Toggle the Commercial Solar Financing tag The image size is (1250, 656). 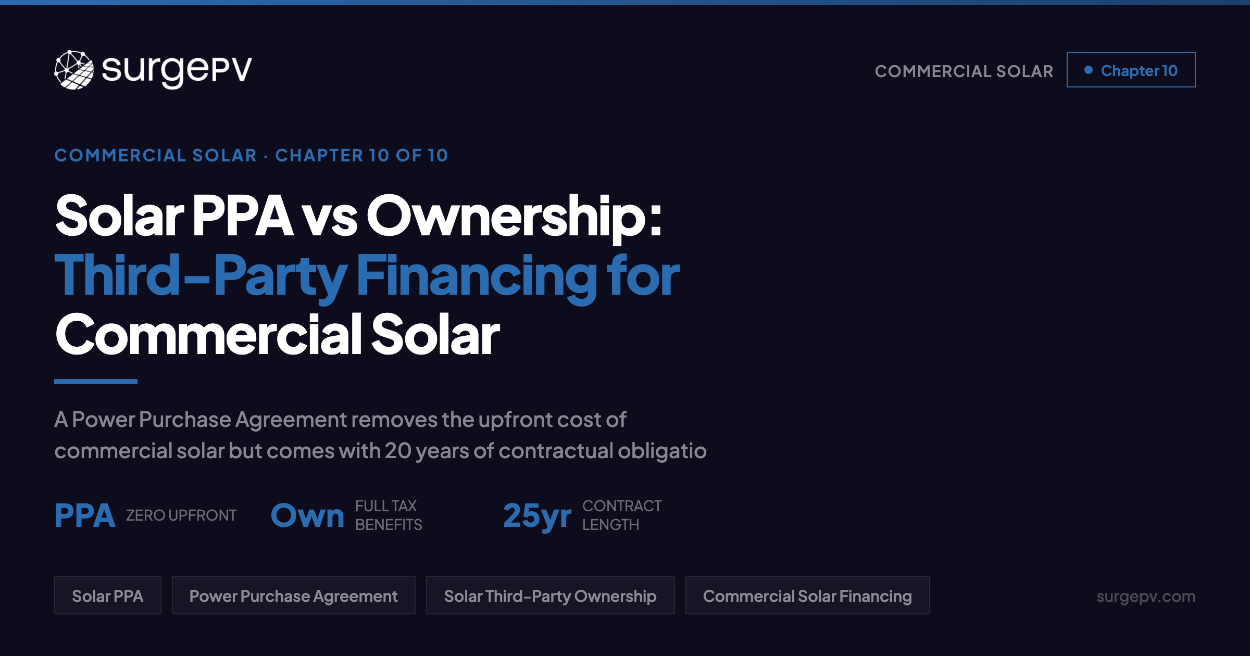click(x=807, y=596)
